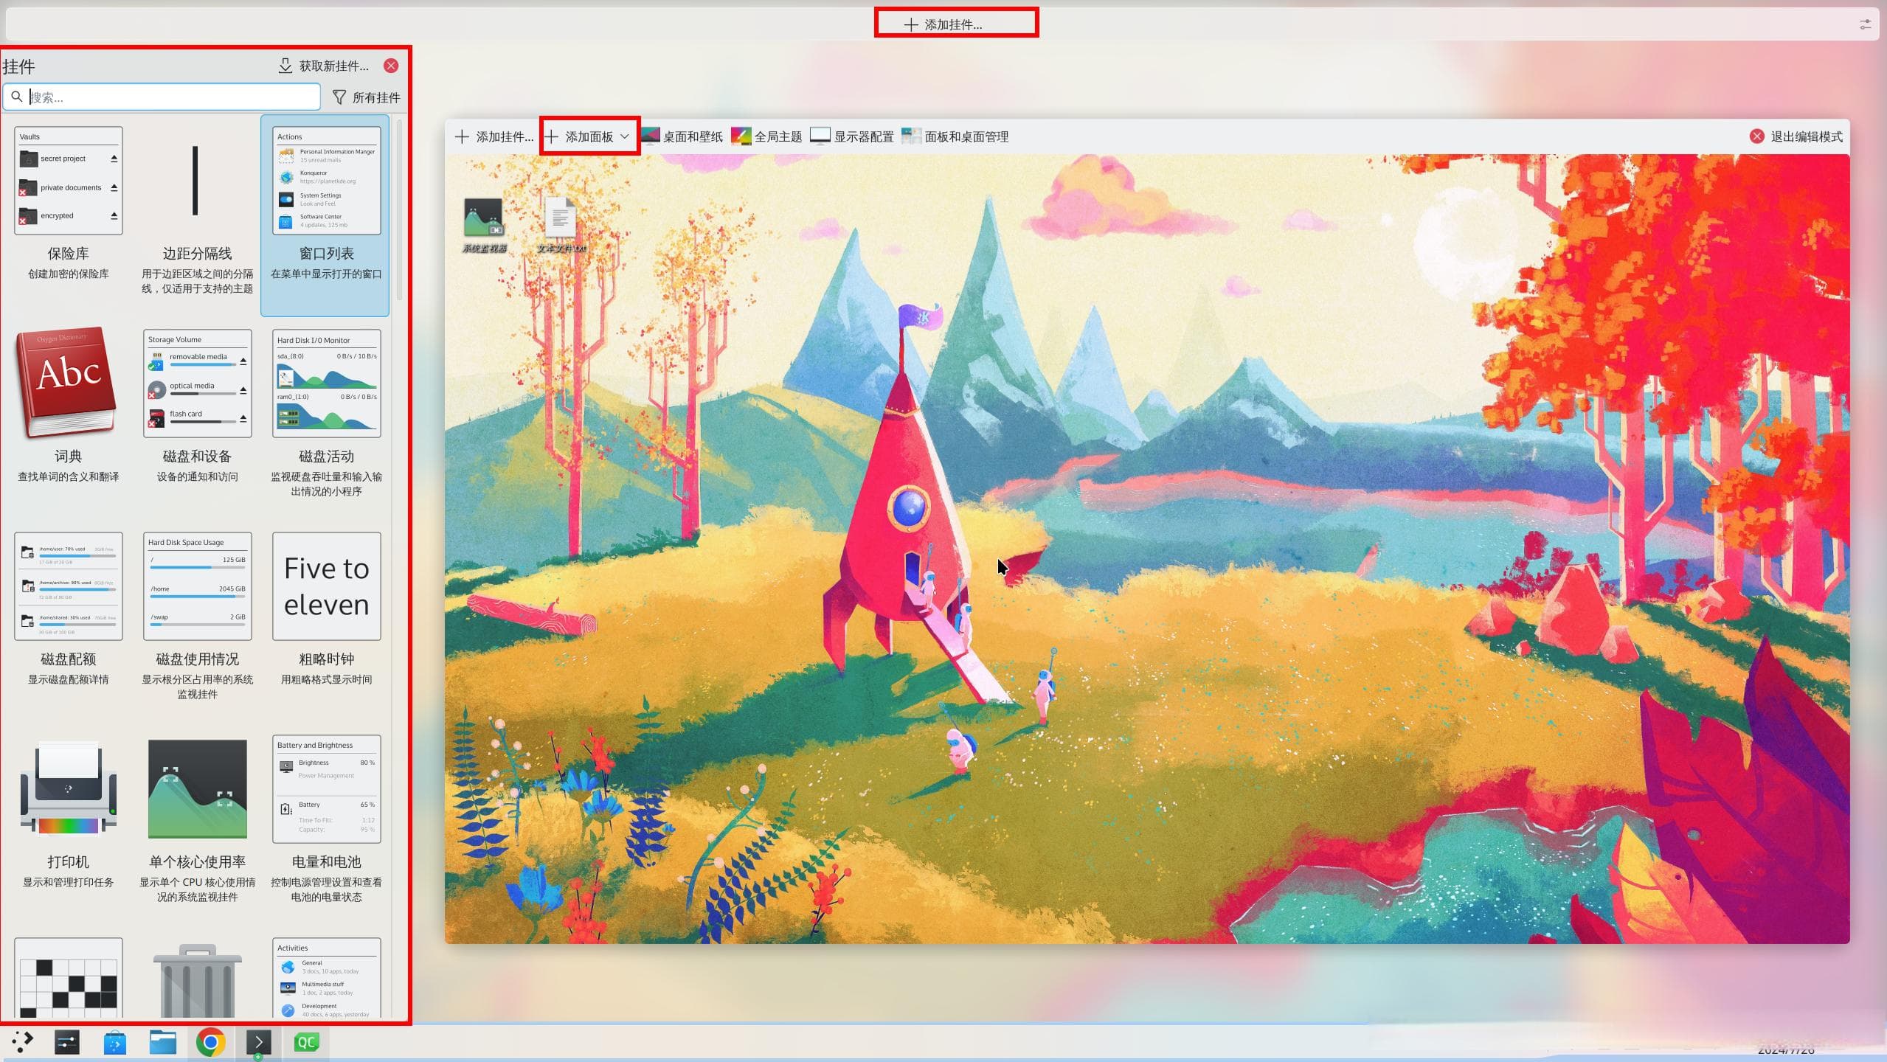Click 获取新挂件 download button
Screen dimensions: 1887x1062
pos(323,66)
